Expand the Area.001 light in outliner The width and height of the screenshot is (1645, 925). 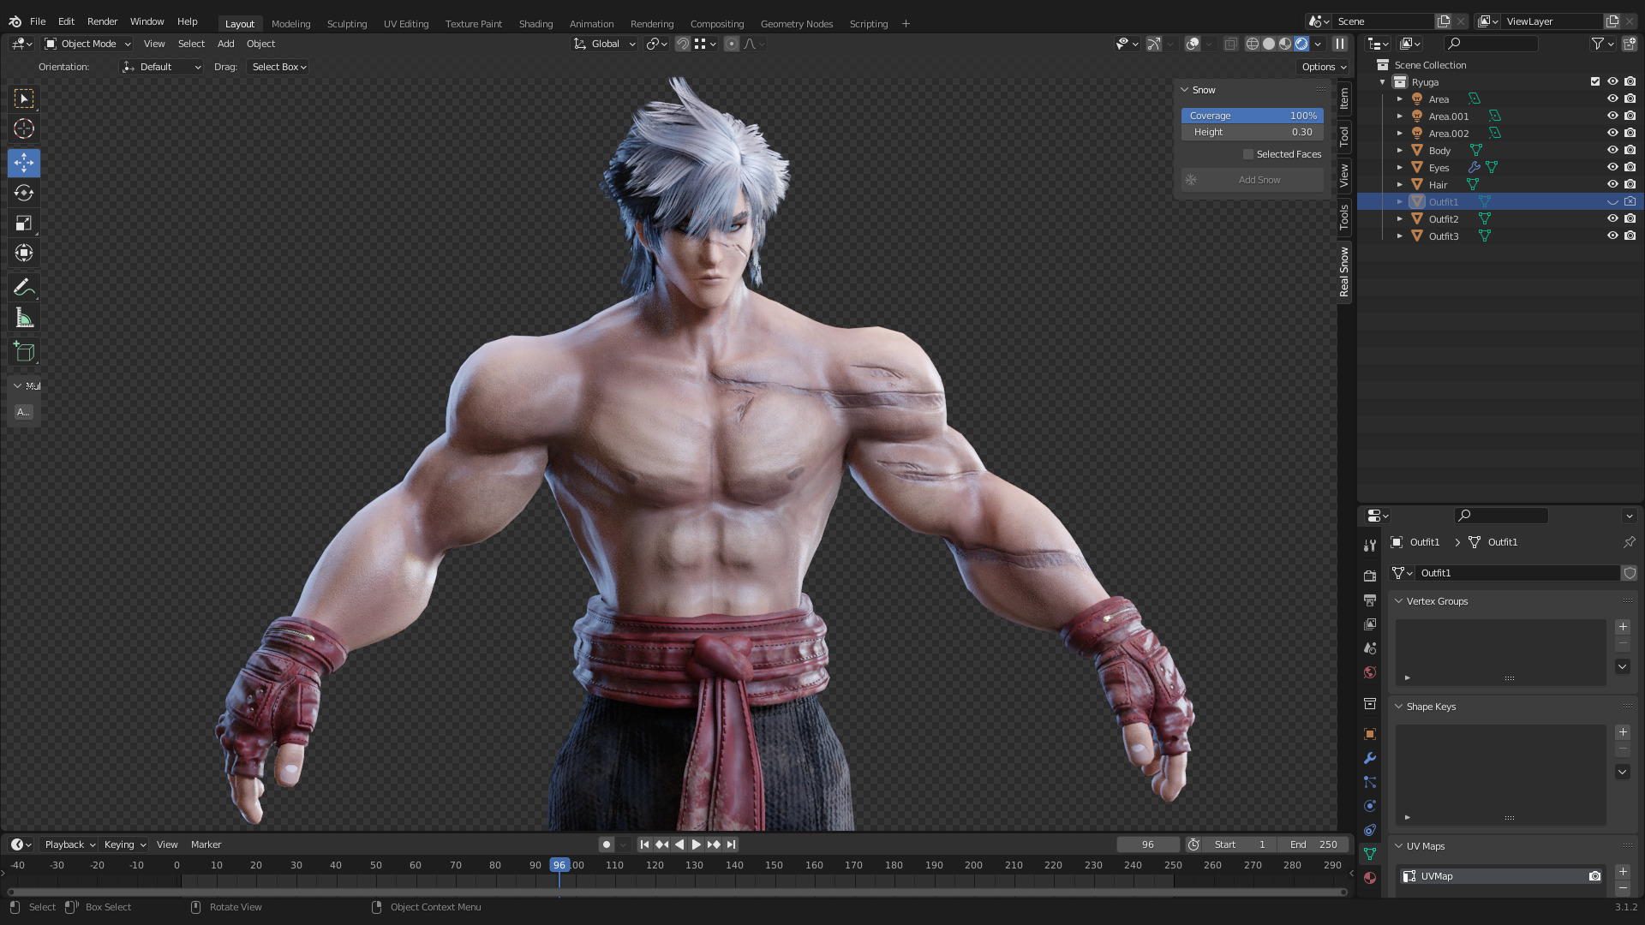1400,116
